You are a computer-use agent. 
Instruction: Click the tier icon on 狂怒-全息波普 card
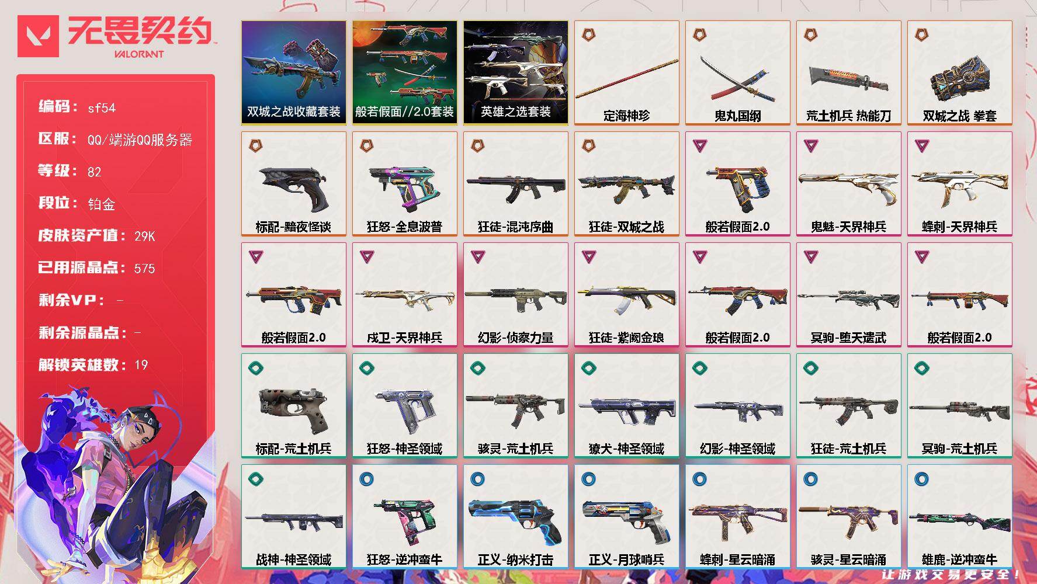367,147
